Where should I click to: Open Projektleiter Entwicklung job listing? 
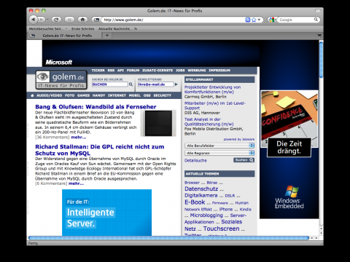click(x=212, y=90)
